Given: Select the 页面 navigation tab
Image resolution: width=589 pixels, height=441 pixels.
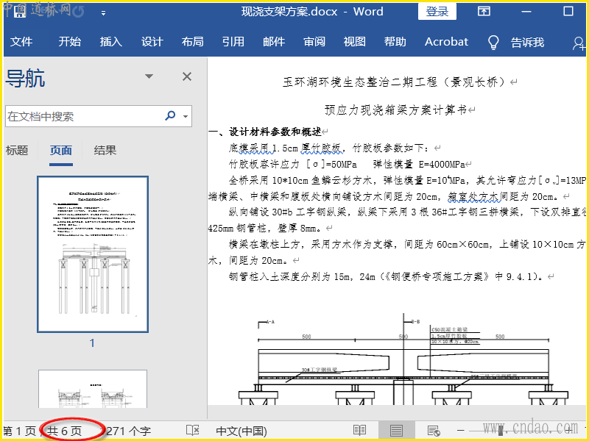Looking at the screenshot, I should [61, 151].
